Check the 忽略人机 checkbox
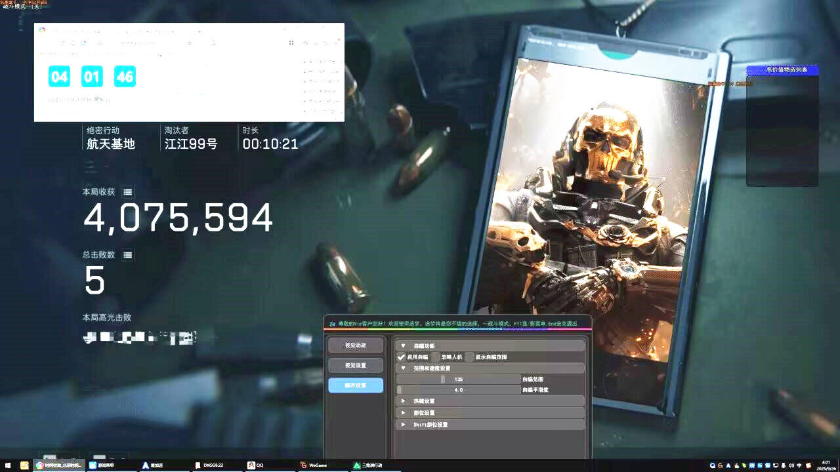 [x=436, y=357]
